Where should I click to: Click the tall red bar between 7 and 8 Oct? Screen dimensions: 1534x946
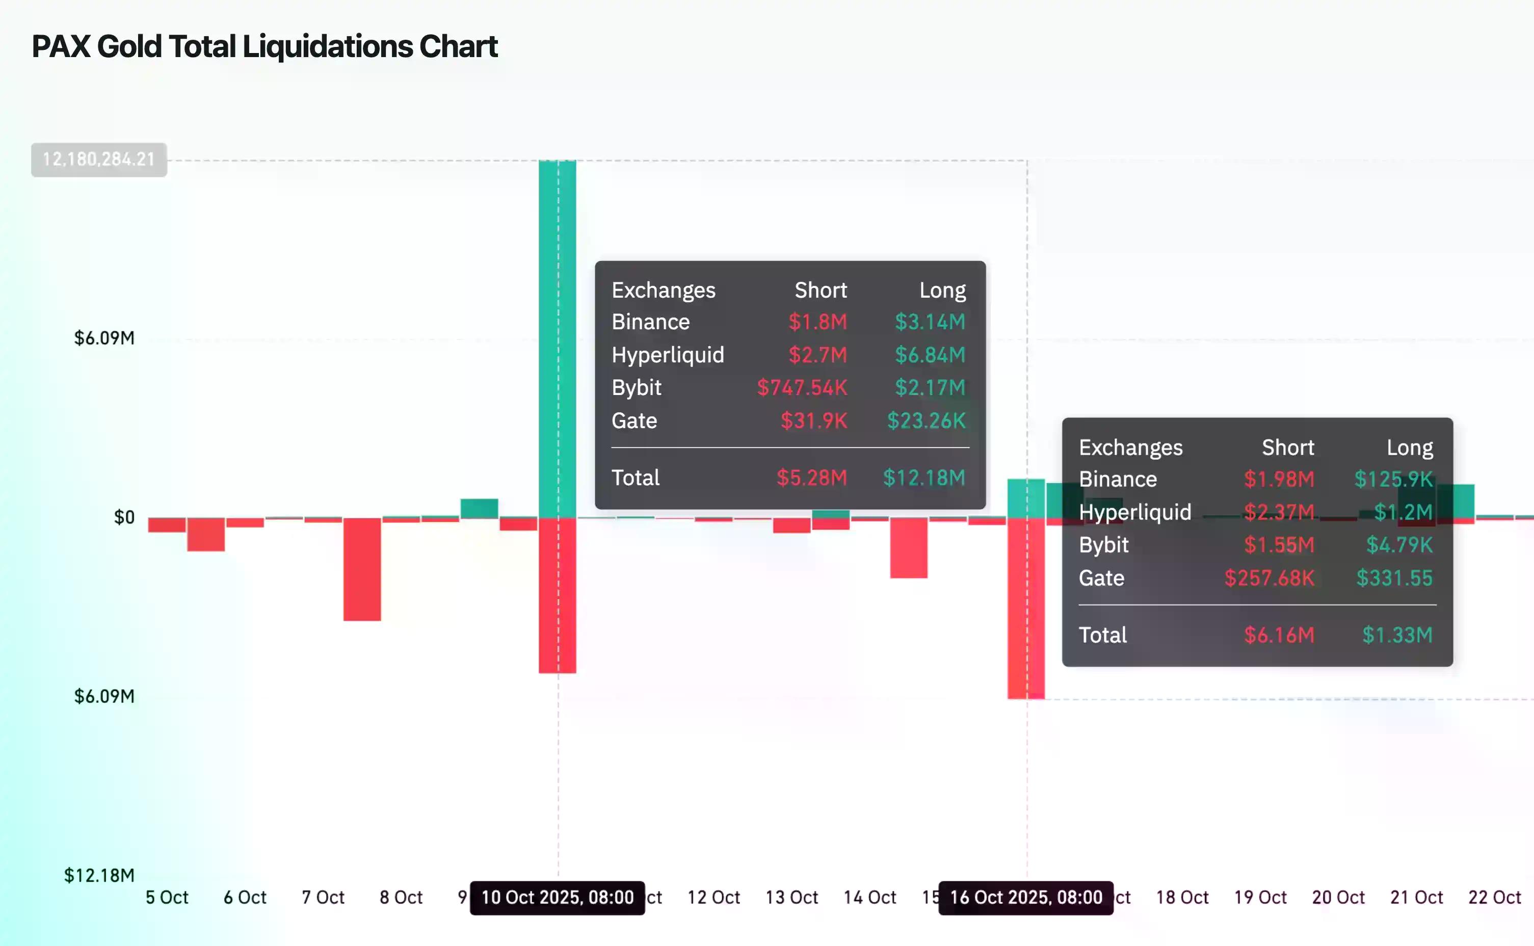point(362,569)
